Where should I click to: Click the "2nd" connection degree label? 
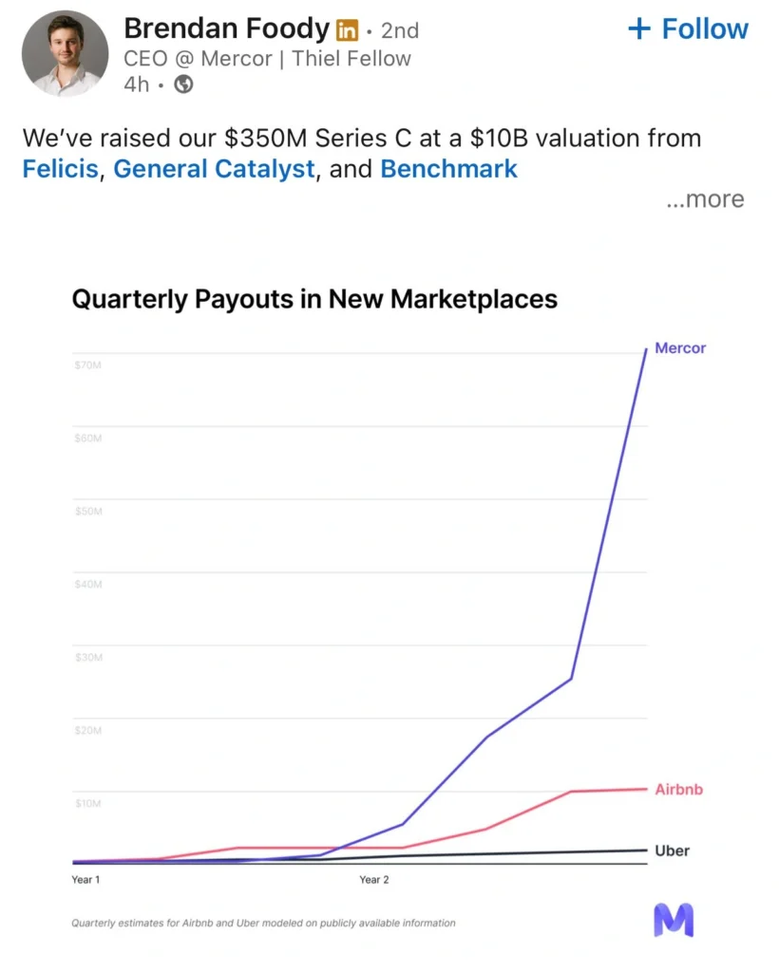coord(400,30)
